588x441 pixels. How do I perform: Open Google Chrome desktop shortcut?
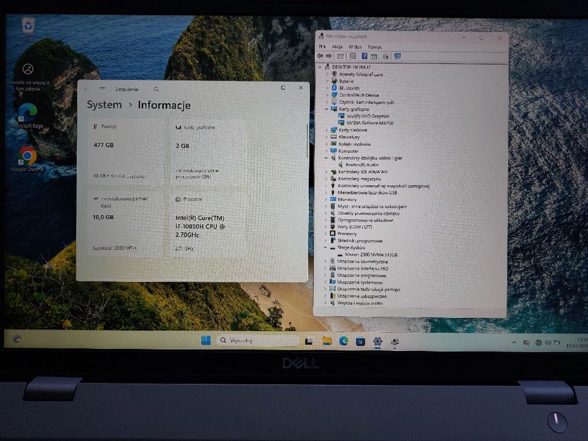click(27, 159)
